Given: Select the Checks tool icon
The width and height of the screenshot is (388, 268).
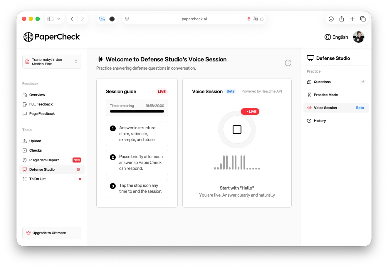Looking at the screenshot, I should pos(25,150).
